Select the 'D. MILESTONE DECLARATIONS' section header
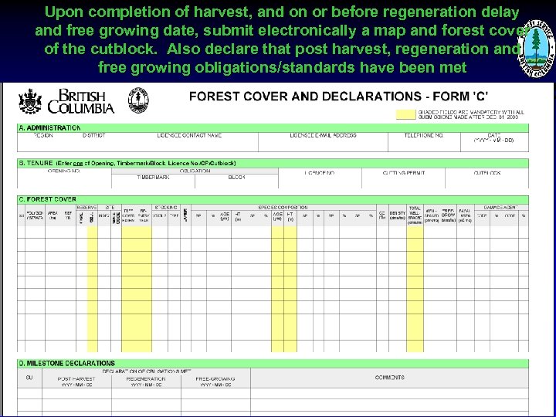The image size is (556, 417). pyautogui.click(x=273, y=363)
